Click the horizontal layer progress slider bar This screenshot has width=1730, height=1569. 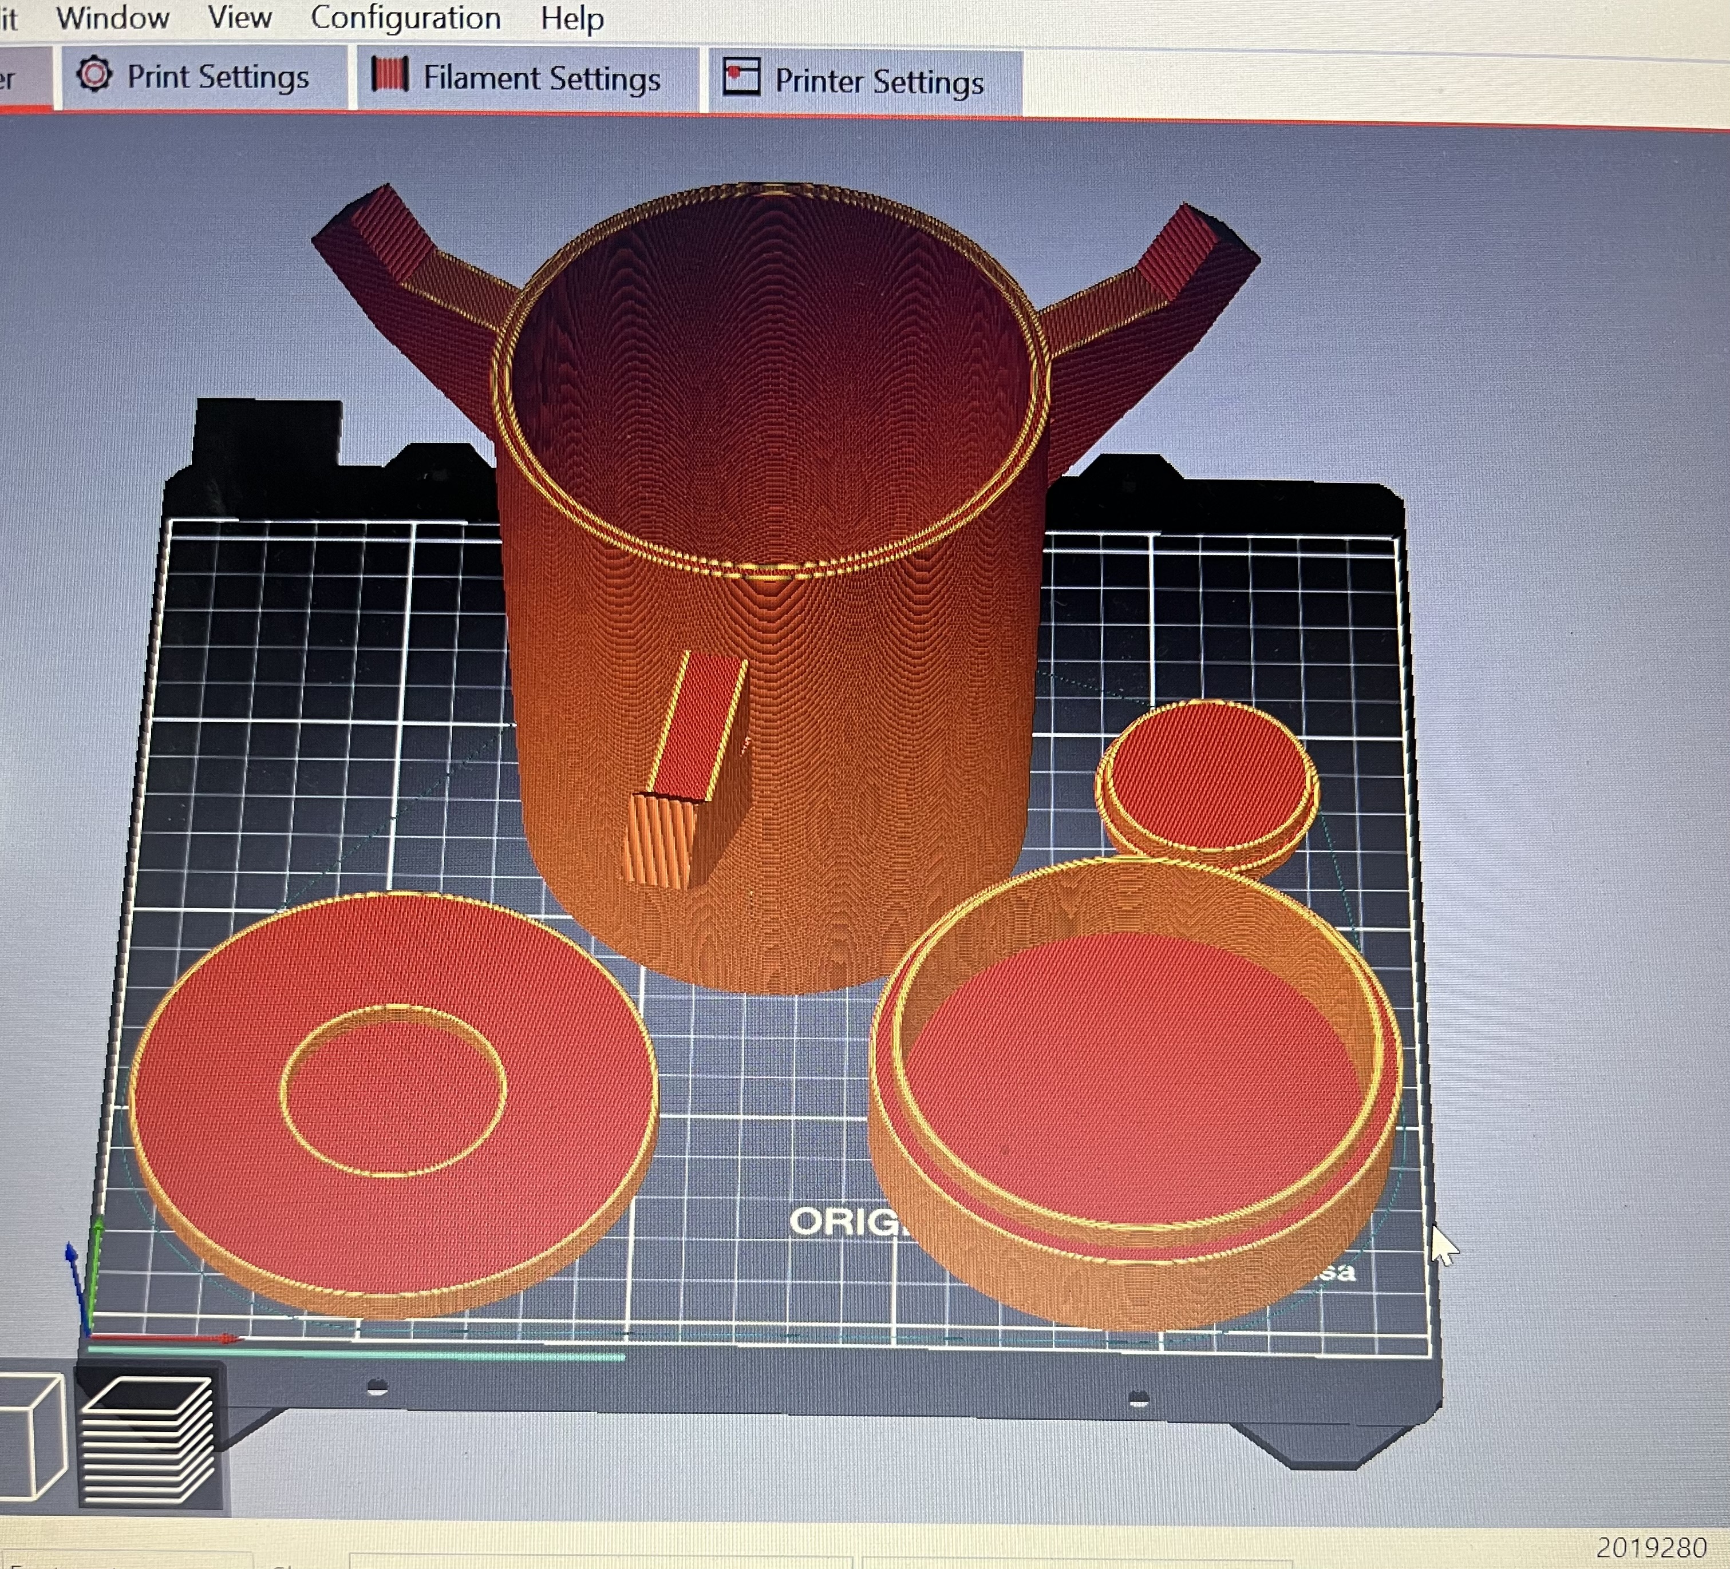(356, 1354)
